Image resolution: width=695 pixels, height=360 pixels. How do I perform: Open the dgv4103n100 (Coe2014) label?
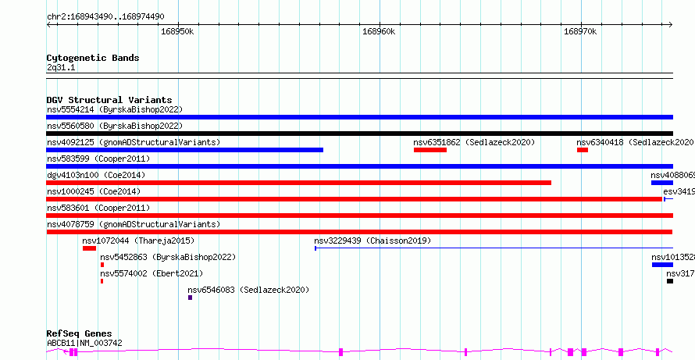pyautogui.click(x=96, y=175)
